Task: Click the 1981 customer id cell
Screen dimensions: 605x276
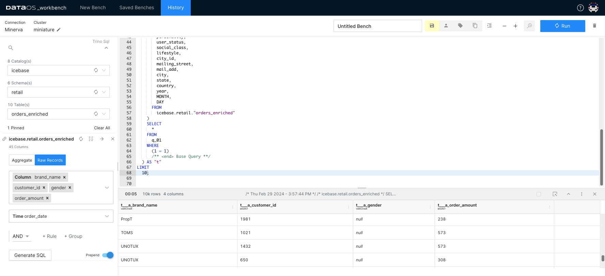Action: [295, 219]
